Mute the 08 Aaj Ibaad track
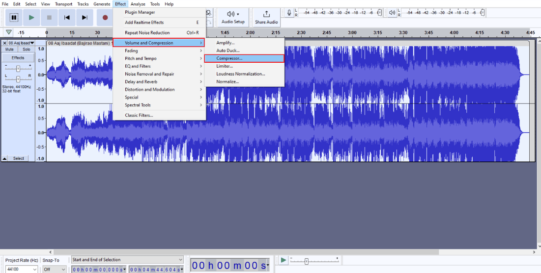Viewport: 541px width, 273px height. (x=10, y=50)
